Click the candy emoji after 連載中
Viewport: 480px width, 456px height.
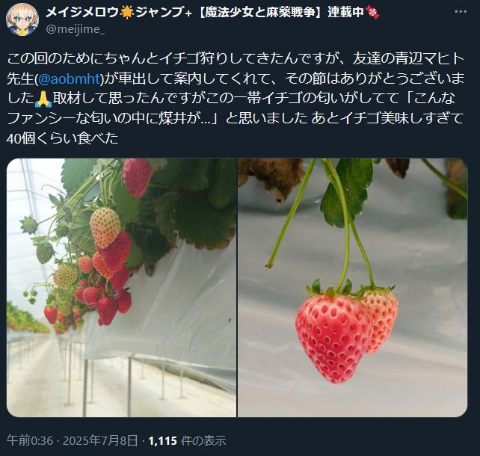pyautogui.click(x=373, y=13)
